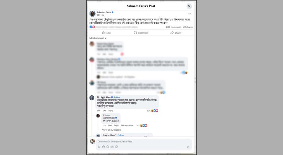The image size is (283, 155).
Task: Attach a GIF with the GIF icon
Action: pos(112,147)
